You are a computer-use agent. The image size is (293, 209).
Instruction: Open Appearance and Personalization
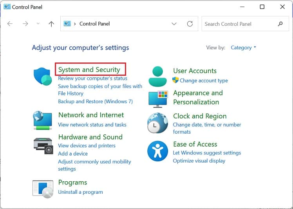(198, 98)
